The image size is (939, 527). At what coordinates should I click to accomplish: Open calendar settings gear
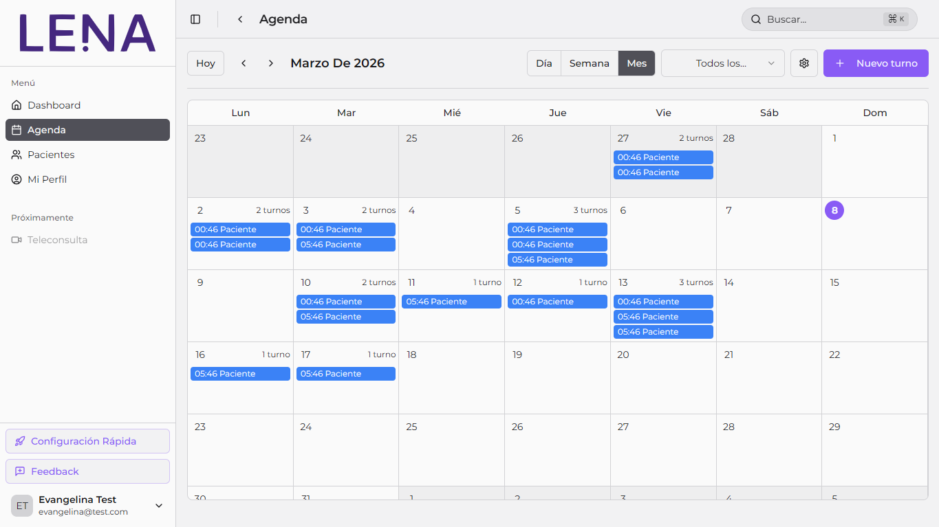click(804, 63)
